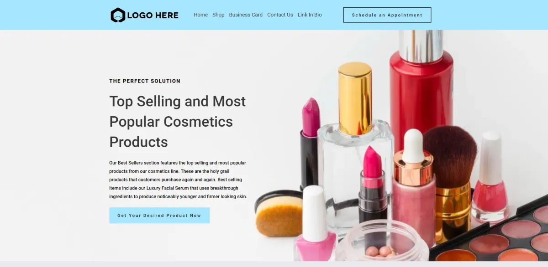Image resolution: width=548 pixels, height=267 pixels.
Task: Click THE PERFECT SOLUTION subtitle text
Action: pyautogui.click(x=145, y=81)
